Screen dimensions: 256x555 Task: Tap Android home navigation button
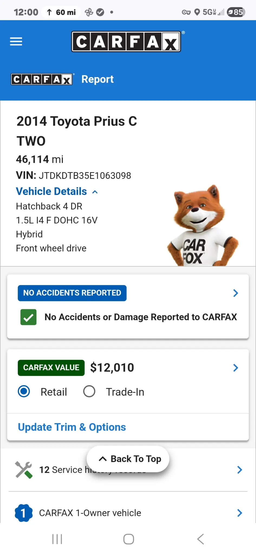pyautogui.click(x=129, y=539)
